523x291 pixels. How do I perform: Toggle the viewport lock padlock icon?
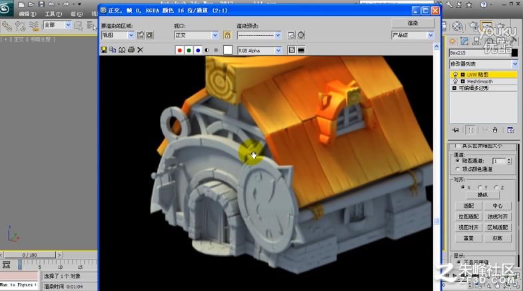[x=227, y=35]
